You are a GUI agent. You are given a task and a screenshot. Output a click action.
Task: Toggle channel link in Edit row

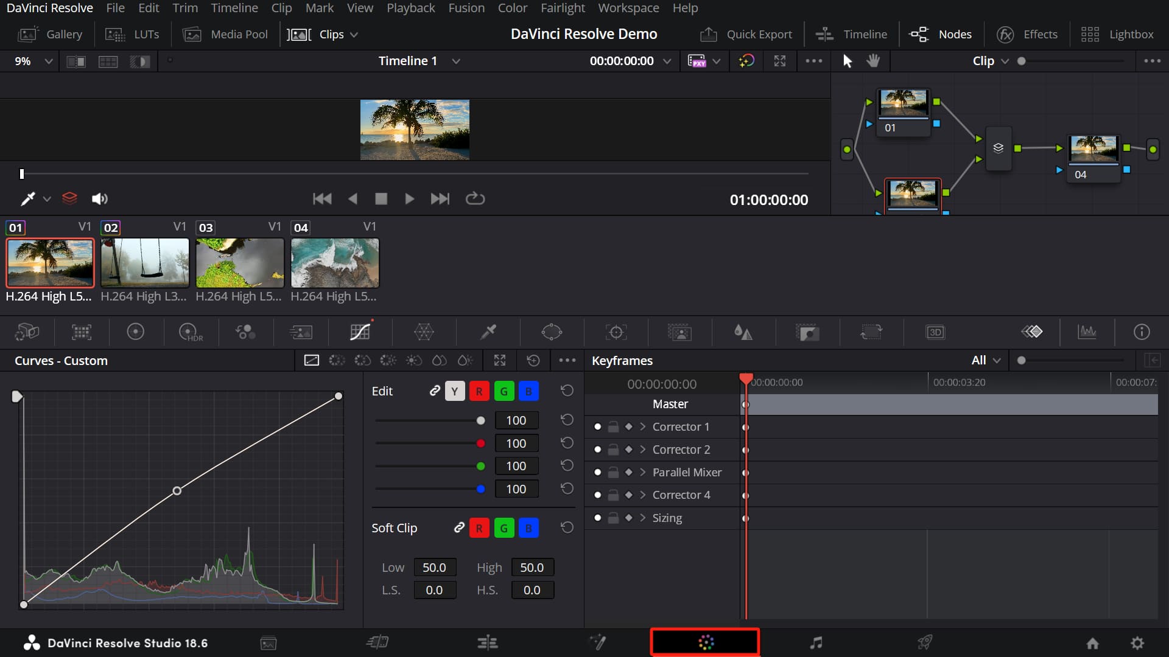435,391
